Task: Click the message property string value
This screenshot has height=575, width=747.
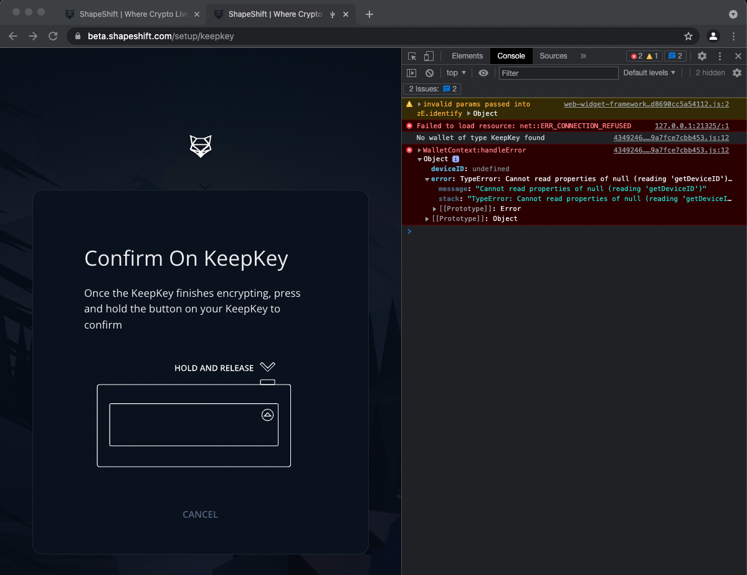Action: (590, 189)
